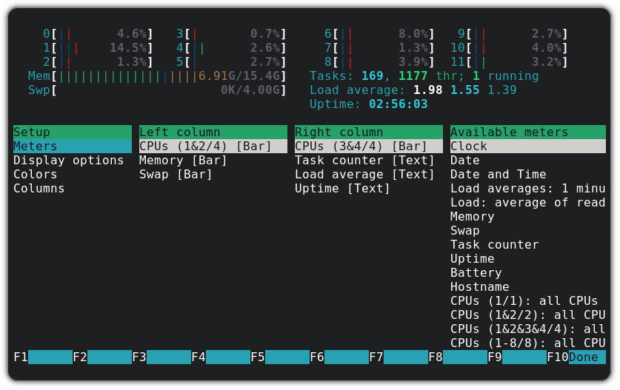
Task: Select Swap [Bar] meter in left column
Action: click(x=176, y=175)
